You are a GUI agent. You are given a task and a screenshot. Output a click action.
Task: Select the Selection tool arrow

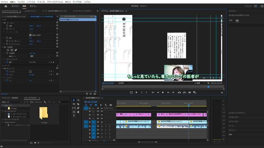click(74, 100)
